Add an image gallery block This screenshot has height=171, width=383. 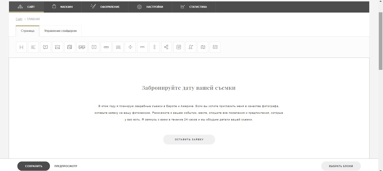tap(70, 47)
